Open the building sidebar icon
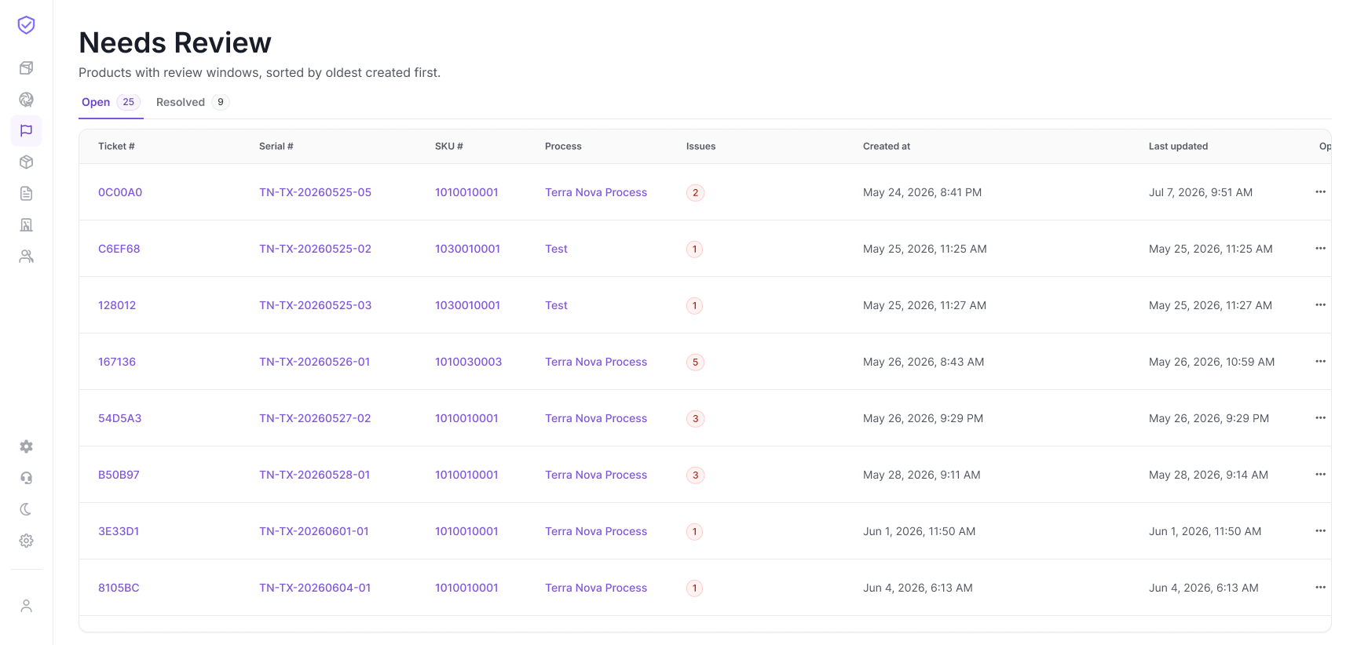1357x645 pixels. click(x=26, y=225)
